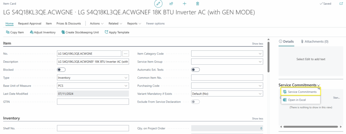This screenshot has height=134, width=346.
Task: Click the trash delete icon
Action: (x=197, y=4)
